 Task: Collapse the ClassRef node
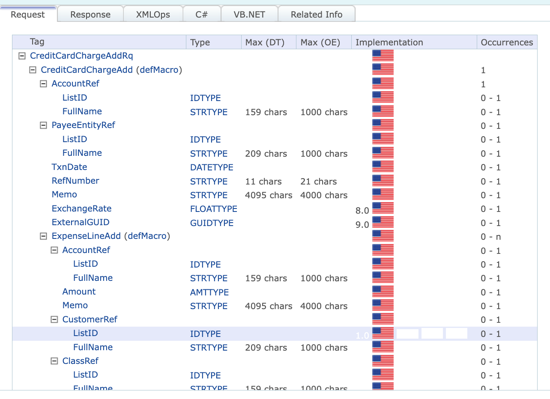(54, 361)
